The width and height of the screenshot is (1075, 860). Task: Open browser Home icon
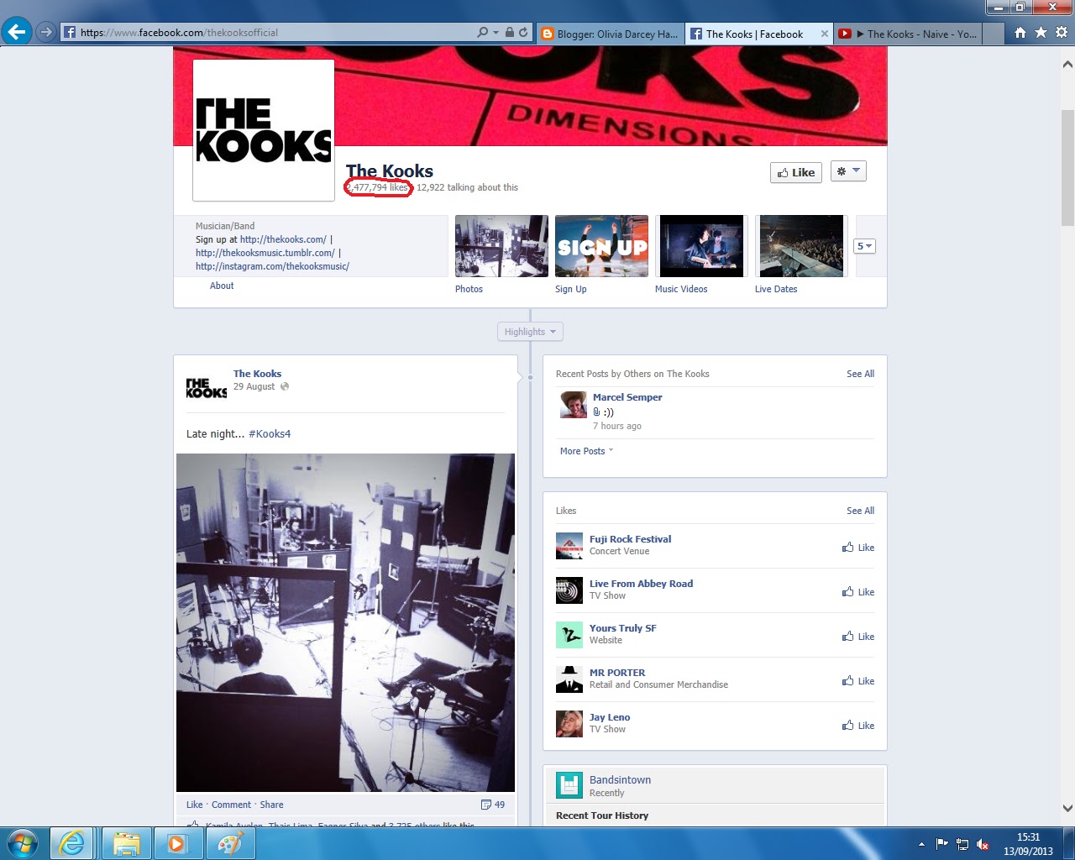coord(1020,33)
